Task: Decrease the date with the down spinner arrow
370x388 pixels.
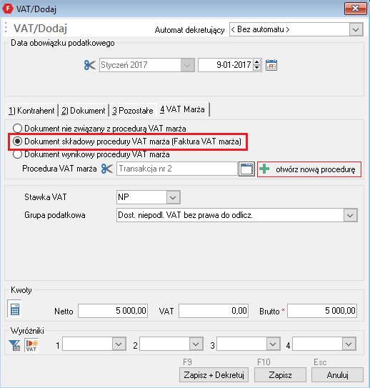Action: pos(257,68)
